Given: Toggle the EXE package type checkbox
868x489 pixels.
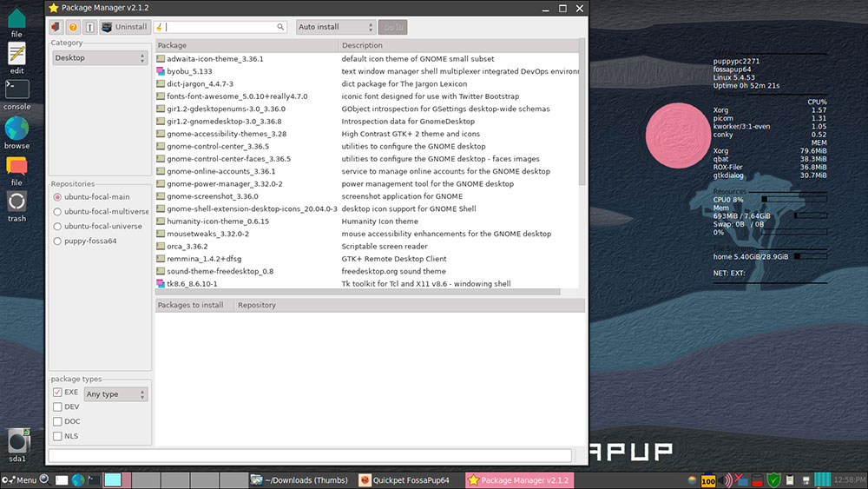Looking at the screenshot, I should [57, 392].
